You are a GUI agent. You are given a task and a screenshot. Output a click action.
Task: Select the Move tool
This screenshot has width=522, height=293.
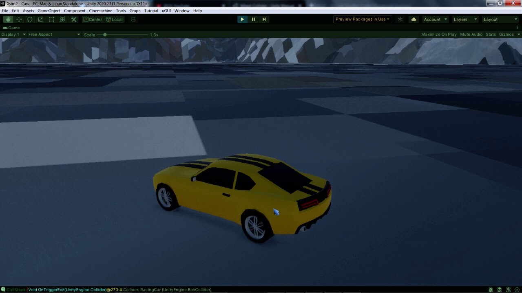(x=19, y=19)
